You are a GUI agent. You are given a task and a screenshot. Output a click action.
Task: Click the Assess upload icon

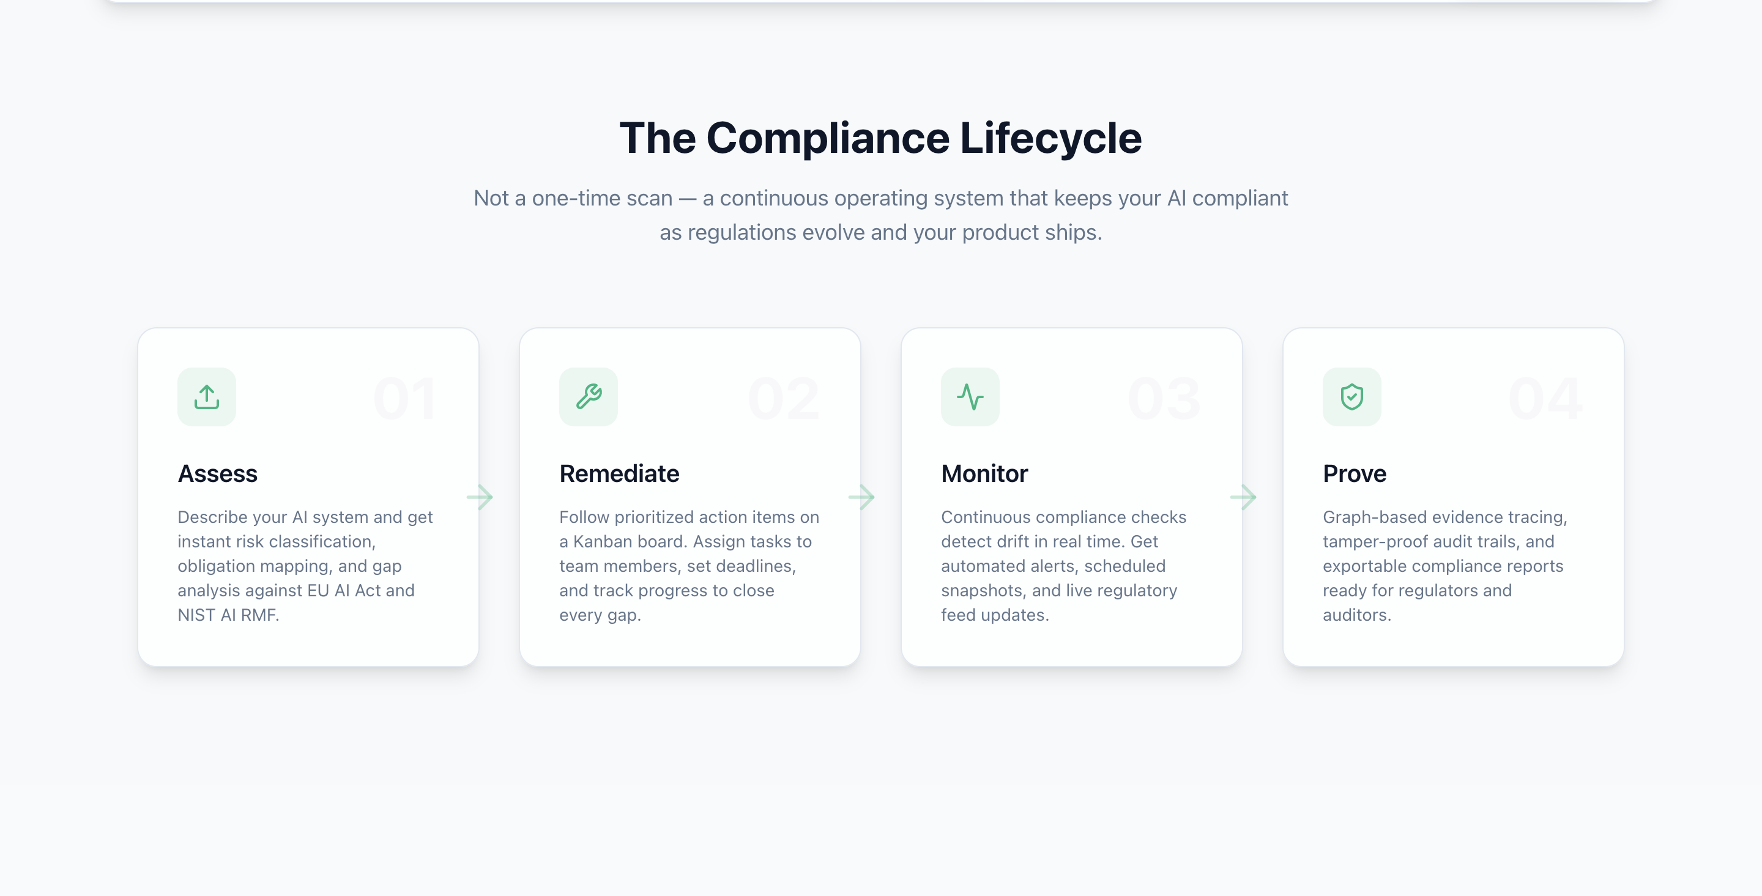[x=207, y=397]
